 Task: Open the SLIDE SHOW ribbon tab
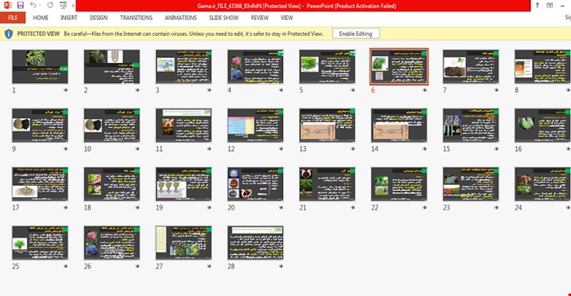pos(224,17)
